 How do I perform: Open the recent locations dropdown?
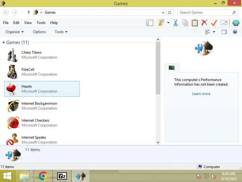[22, 12]
